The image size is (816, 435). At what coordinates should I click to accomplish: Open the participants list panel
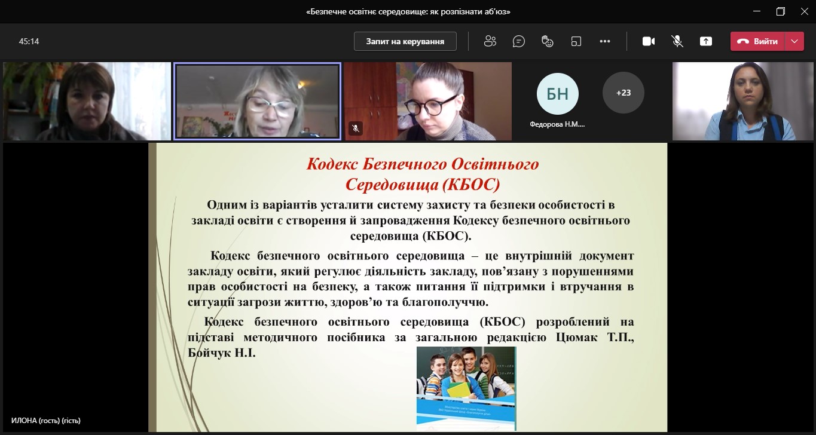point(490,41)
